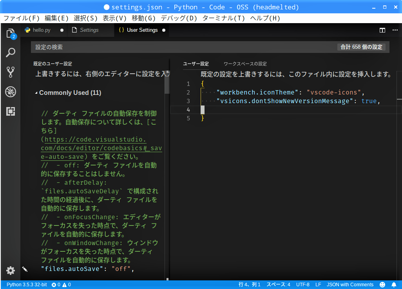Image resolution: width=402 pixels, height=289 pixels.
Task: Open the Extensions view icon
Action: click(11, 111)
